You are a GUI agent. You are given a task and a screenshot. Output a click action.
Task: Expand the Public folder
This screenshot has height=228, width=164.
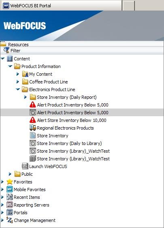click(10, 174)
